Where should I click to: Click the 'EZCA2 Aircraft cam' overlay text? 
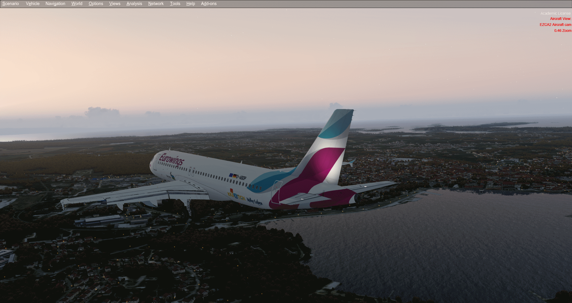pos(555,25)
